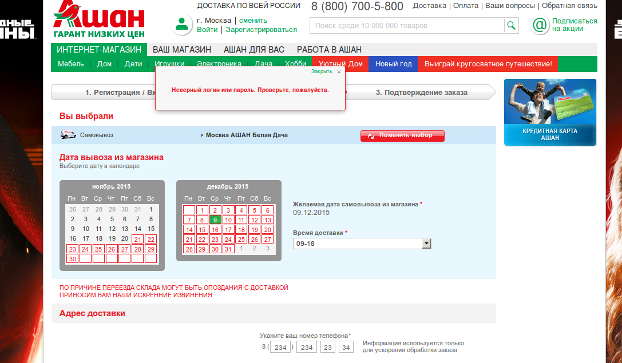
Task: Click the green user profile icon
Action: [182, 24]
